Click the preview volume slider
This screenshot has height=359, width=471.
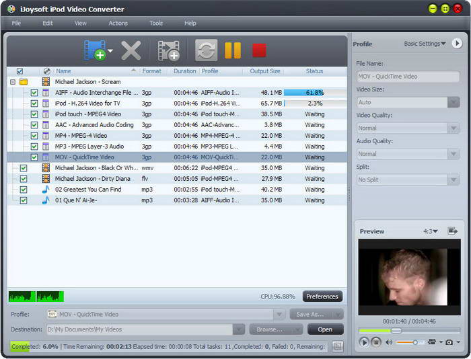(x=409, y=342)
